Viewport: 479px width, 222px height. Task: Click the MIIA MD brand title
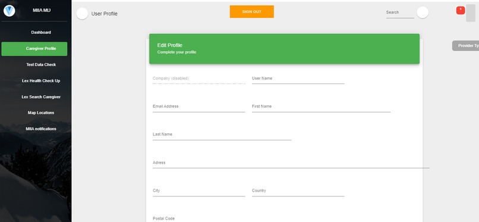[x=42, y=10]
